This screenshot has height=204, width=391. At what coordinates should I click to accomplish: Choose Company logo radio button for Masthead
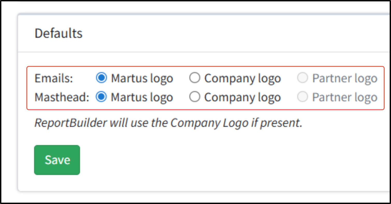(x=194, y=97)
